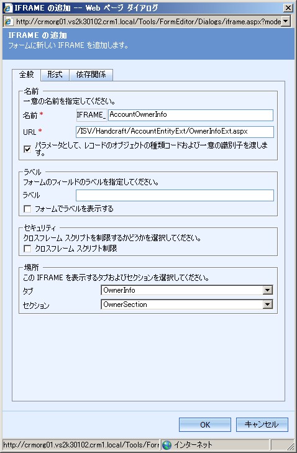Click the globe internet zone icon
The height and width of the screenshot is (453, 297).
[x=167, y=445]
